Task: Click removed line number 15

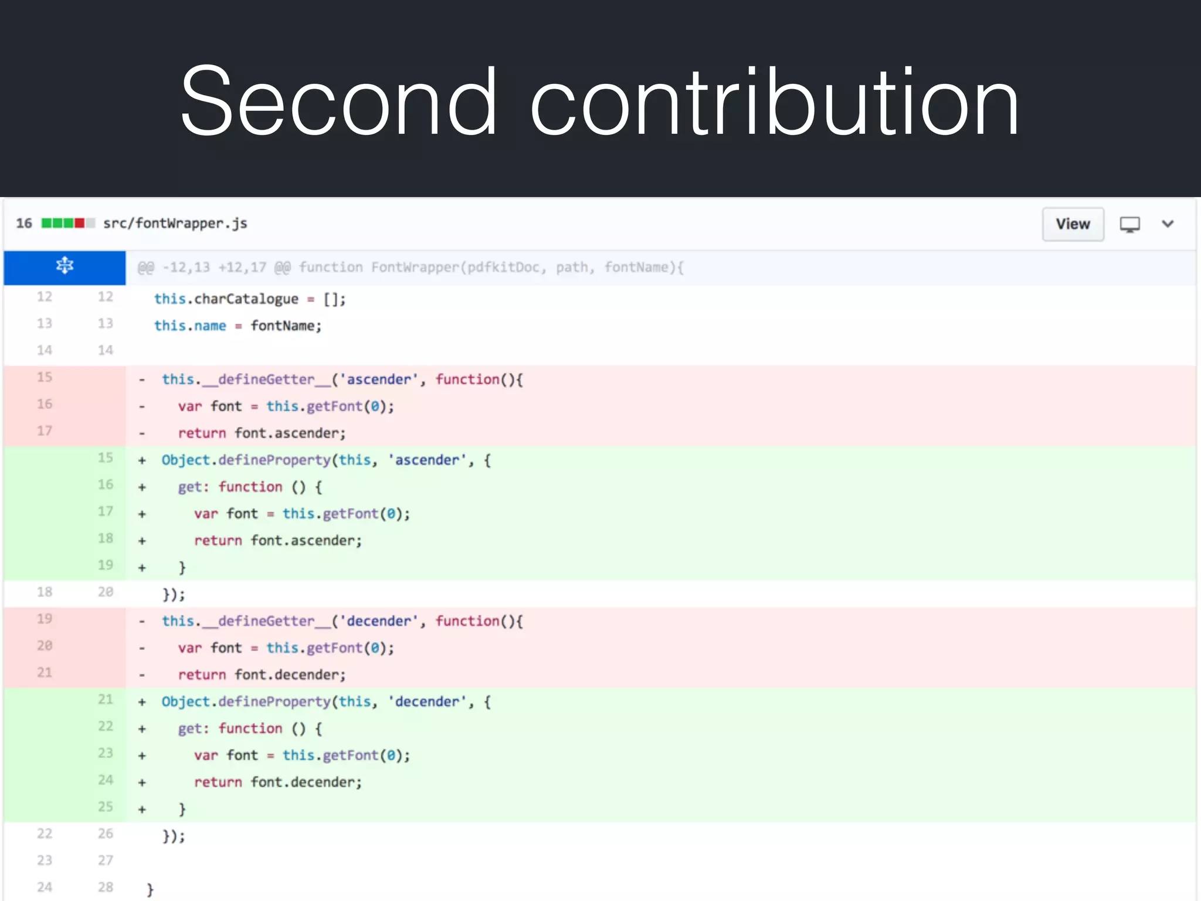Action: pos(45,377)
